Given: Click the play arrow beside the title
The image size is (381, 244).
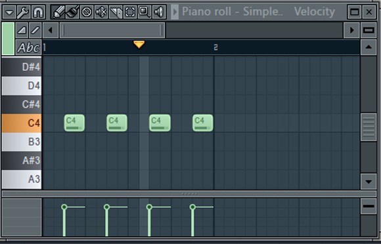Looking at the screenshot, I should (x=175, y=12).
